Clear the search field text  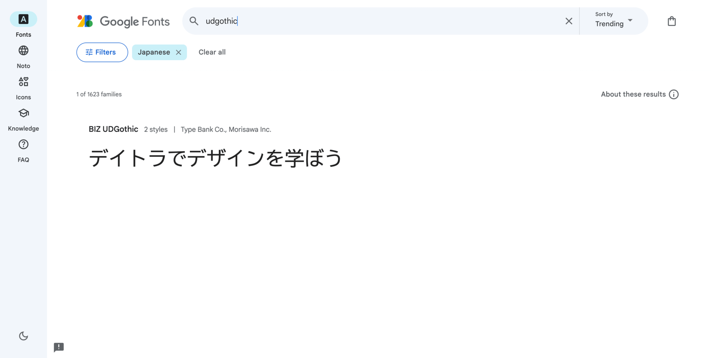[569, 21]
